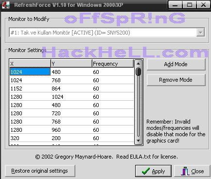Minimize the RefreshForce window
211x179 pixels.
point(175,5)
